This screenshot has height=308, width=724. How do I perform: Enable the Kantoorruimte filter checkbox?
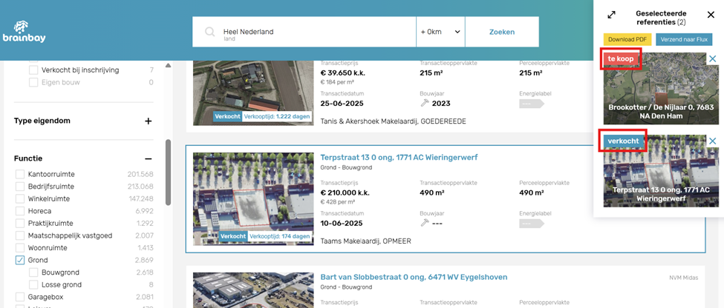(20, 174)
